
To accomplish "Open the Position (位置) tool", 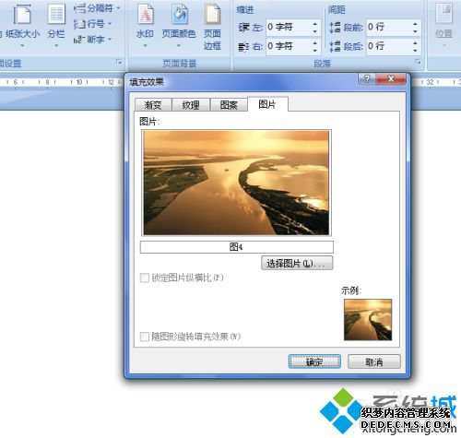I will [443, 26].
